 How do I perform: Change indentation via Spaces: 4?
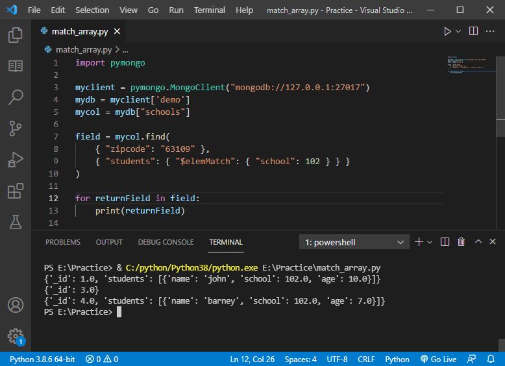point(300,360)
